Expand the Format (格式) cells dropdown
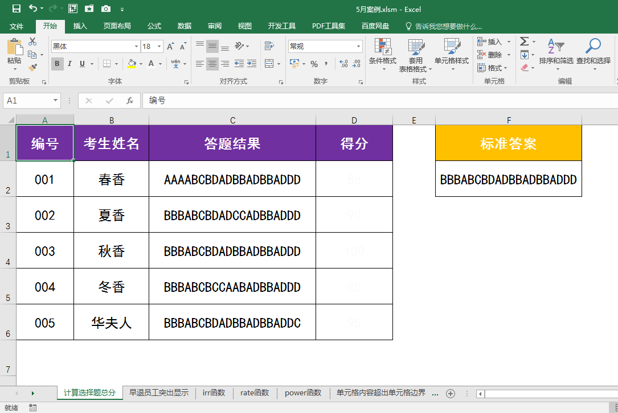The image size is (618, 413). pos(506,68)
